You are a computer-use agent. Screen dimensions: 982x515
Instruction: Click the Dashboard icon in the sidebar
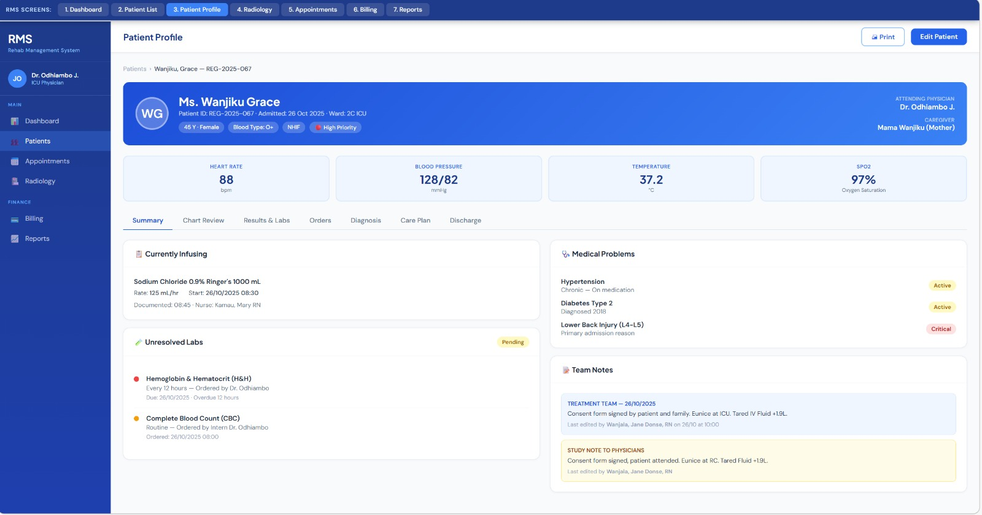tap(15, 121)
